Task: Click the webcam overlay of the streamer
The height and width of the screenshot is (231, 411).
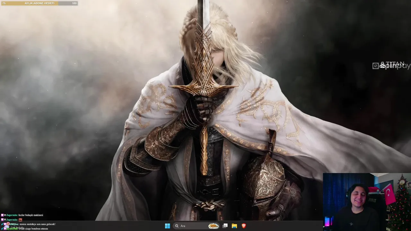Action: (x=367, y=202)
